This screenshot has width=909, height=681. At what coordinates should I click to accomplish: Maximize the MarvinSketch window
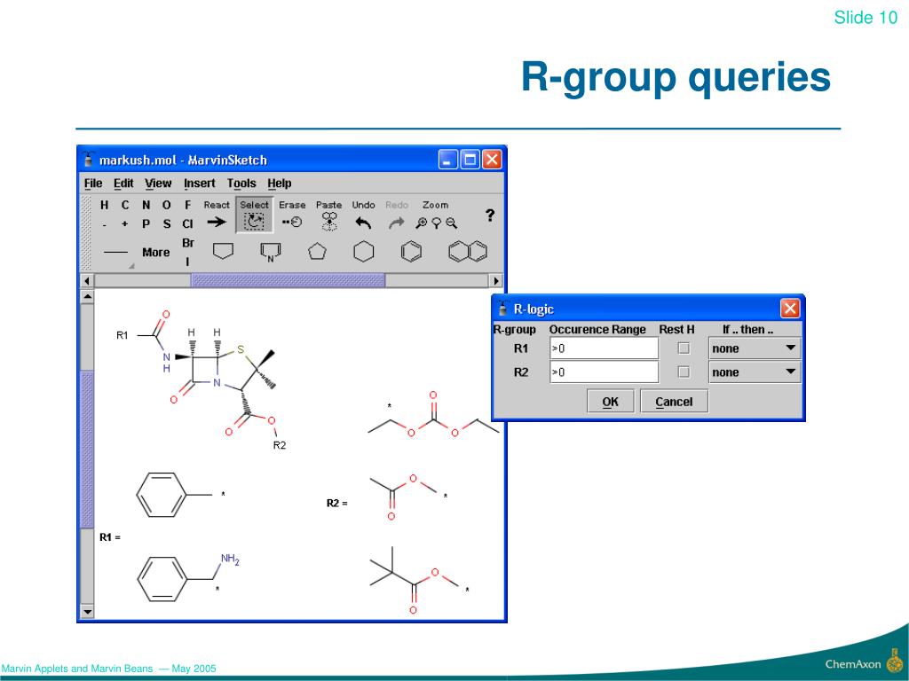(x=470, y=160)
